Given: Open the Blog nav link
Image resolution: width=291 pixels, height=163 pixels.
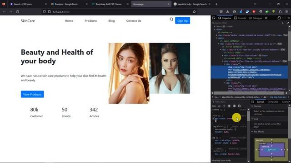Looking at the screenshot, I should [x=111, y=21].
